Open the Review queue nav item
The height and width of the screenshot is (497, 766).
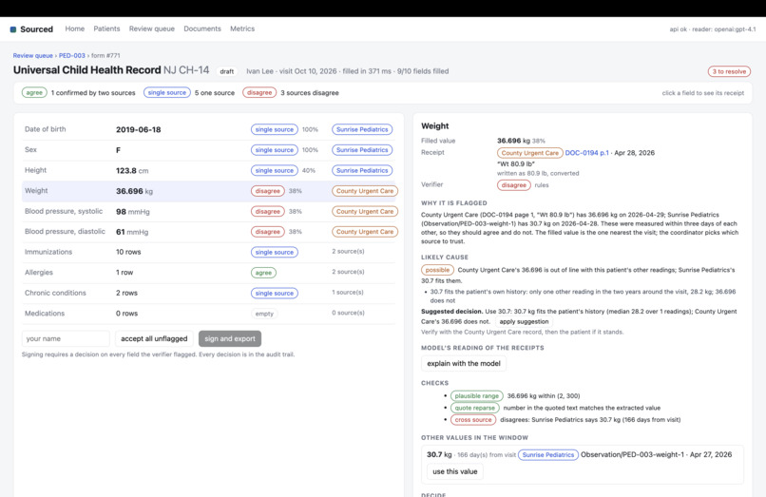[151, 29]
